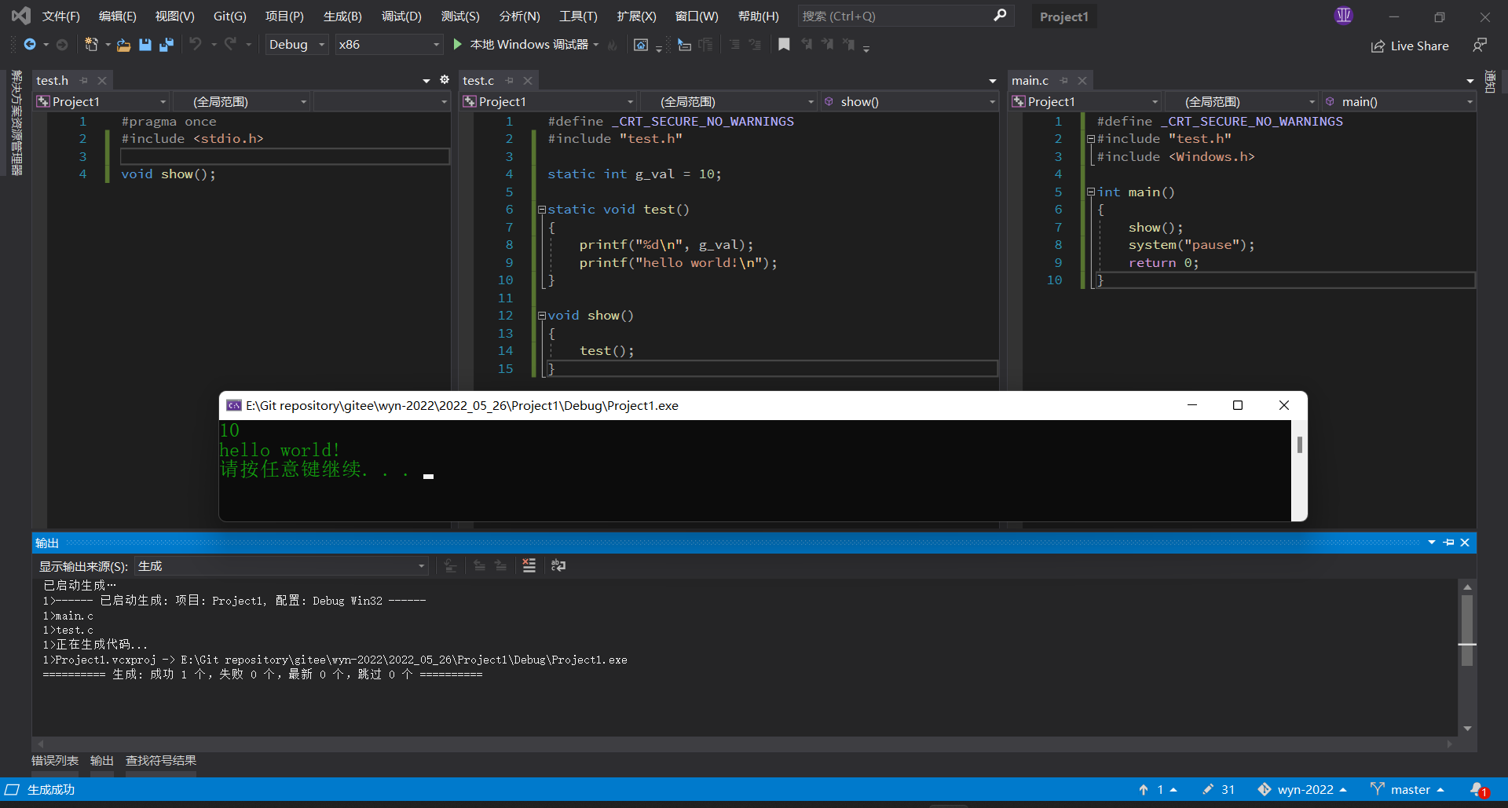
Task: Click the green start debugging arrow
Action: 458,45
